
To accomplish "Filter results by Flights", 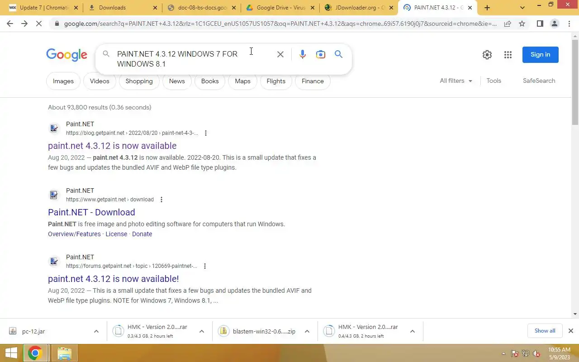I will [x=276, y=81].
